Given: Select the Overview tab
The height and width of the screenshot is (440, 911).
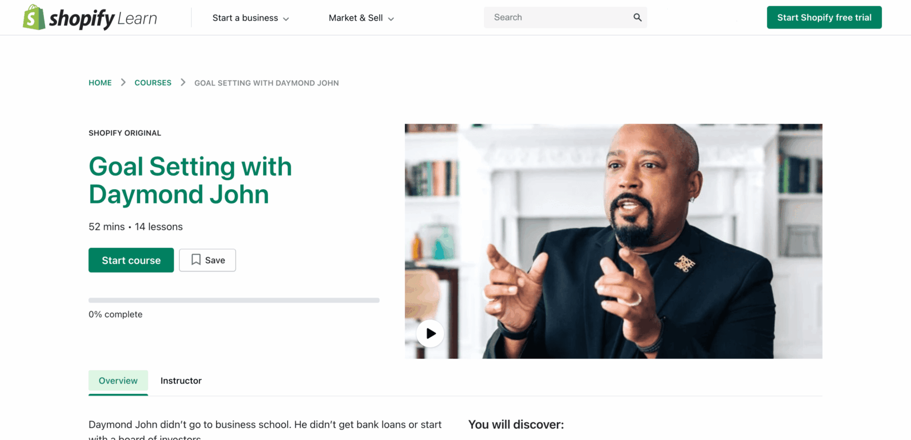Looking at the screenshot, I should coord(118,381).
